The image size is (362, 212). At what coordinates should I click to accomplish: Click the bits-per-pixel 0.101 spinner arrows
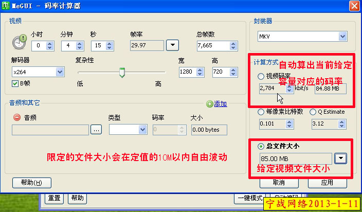pos(289,124)
